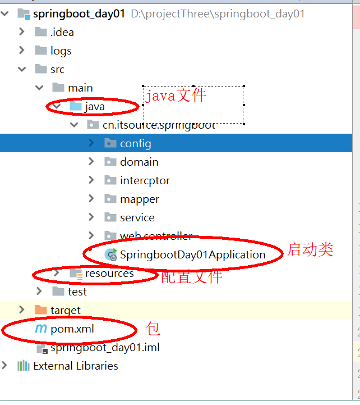Click the mapper package icon

tap(110, 199)
